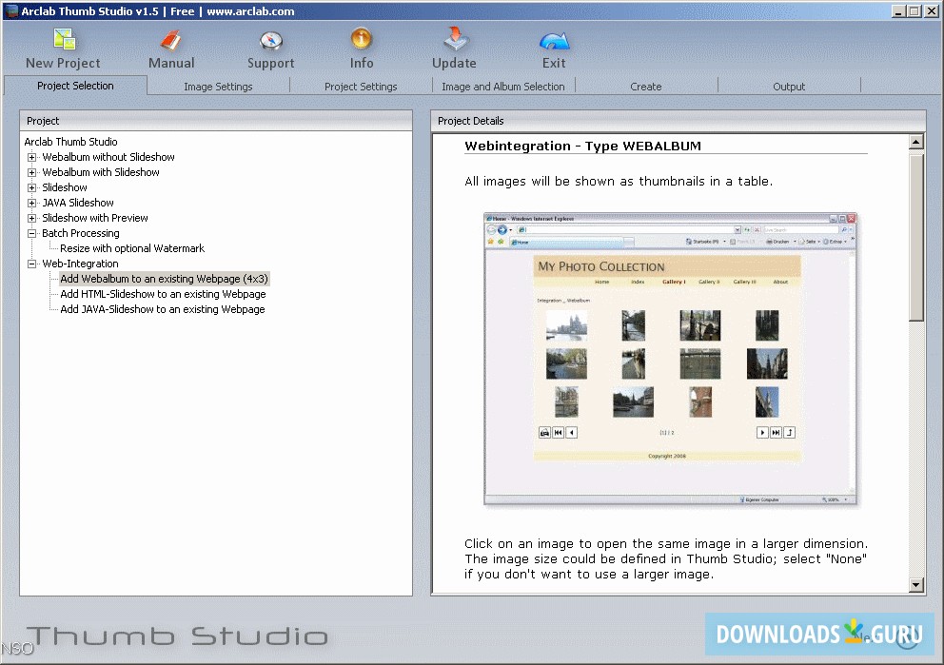Switch to the Image Settings tab
This screenshot has width=944, height=665.
(x=217, y=86)
